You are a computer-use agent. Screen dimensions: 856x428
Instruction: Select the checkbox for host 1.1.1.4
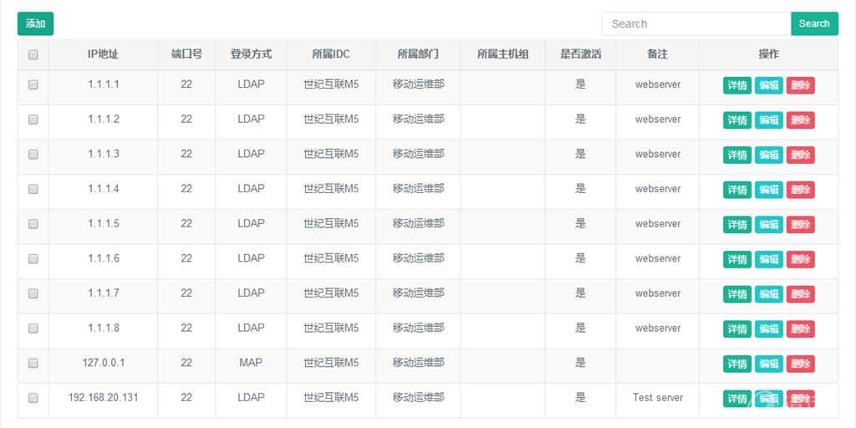click(x=33, y=190)
